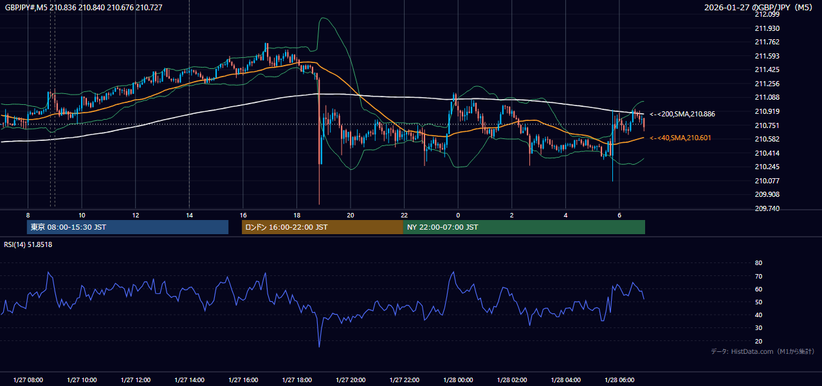Click price axis value 210.414
This screenshot has width=822, height=386.
pos(767,153)
